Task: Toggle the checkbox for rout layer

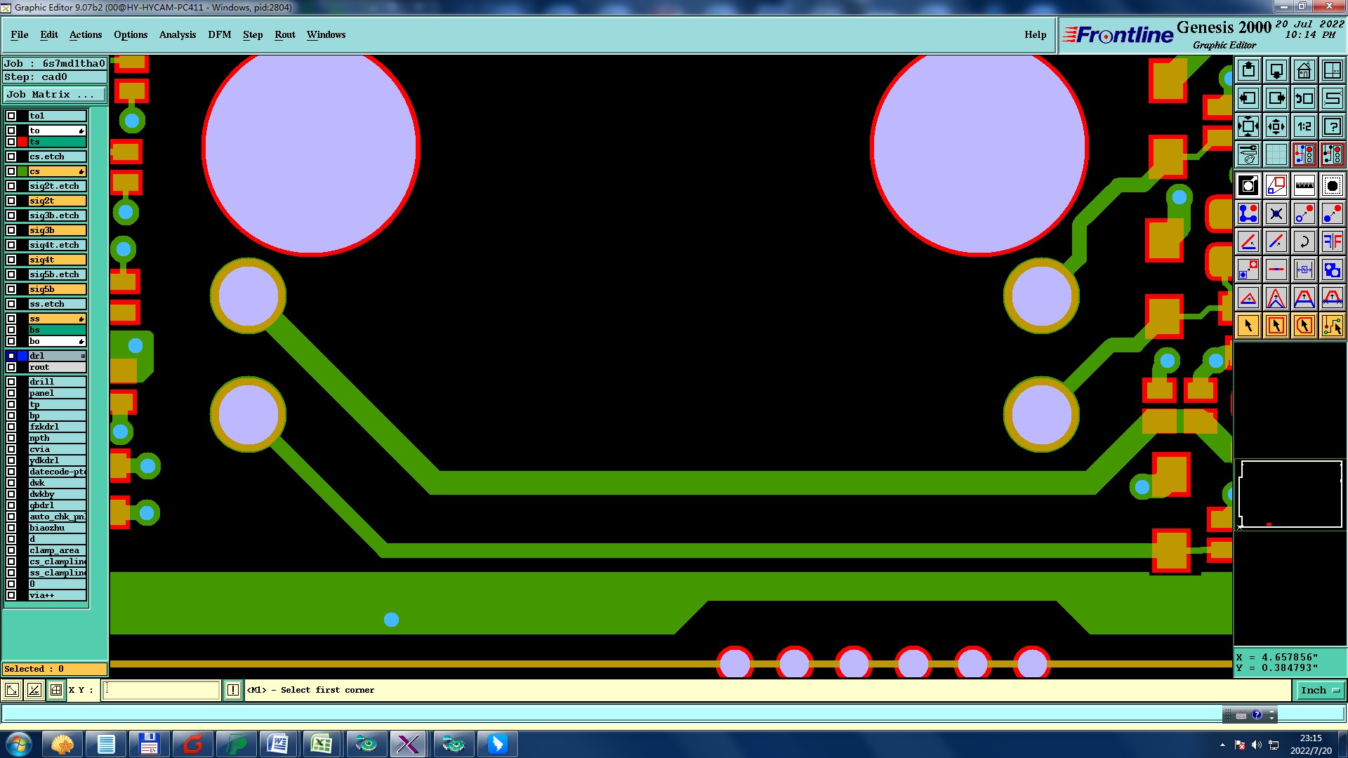Action: [x=11, y=367]
